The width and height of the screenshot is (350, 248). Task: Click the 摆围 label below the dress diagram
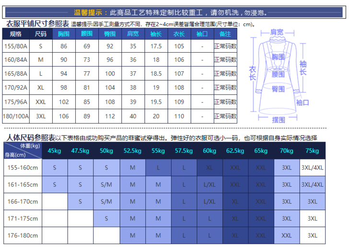(279, 120)
